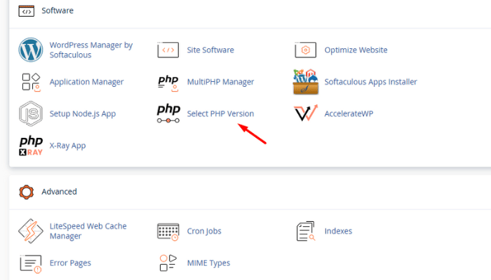The height and width of the screenshot is (280, 491).
Task: Open the Site Software link
Action: [210, 50]
